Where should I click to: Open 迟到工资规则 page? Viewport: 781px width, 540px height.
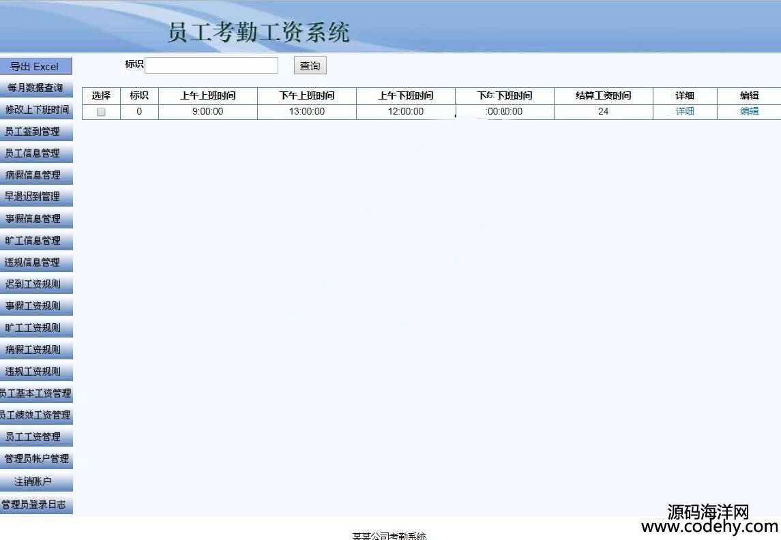pyautogui.click(x=36, y=285)
